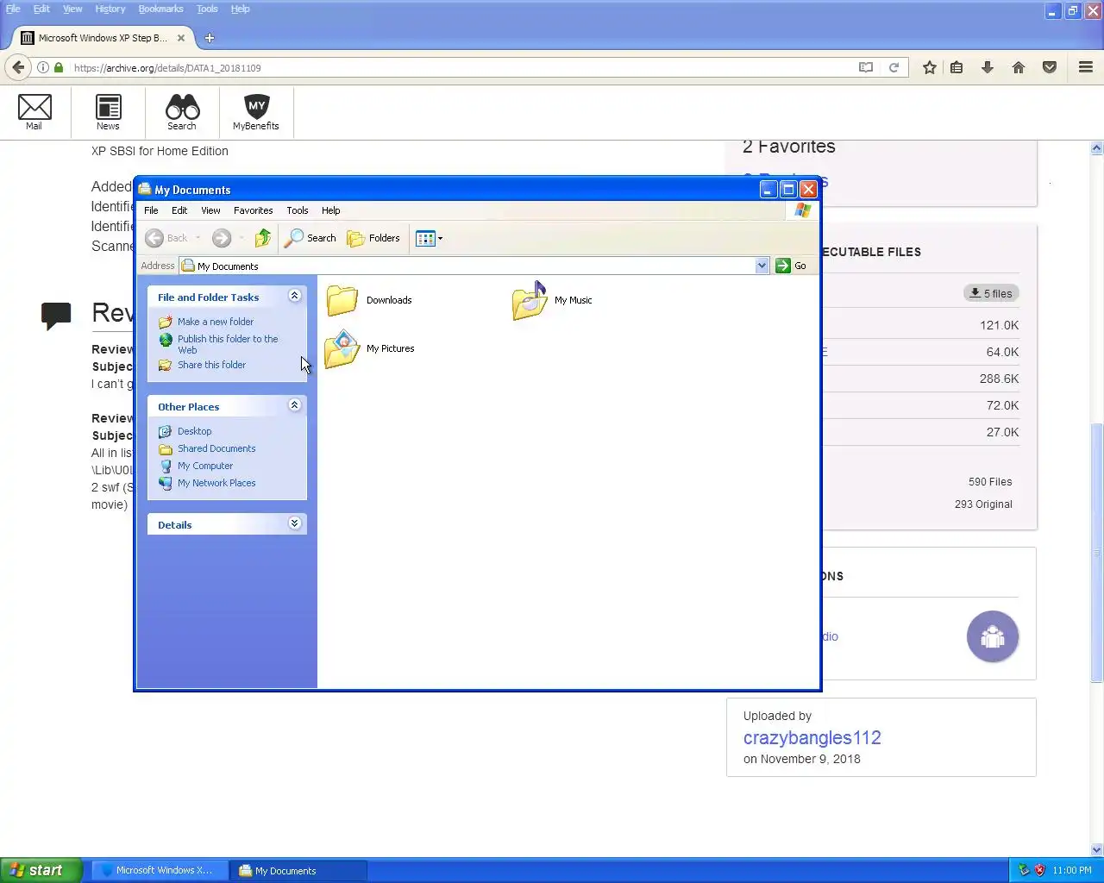Click the site info icon in address bar
The image size is (1104, 883).
(x=42, y=67)
